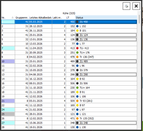
Task: Click the yellow B 101 status dot
Action: (x=77, y=30)
